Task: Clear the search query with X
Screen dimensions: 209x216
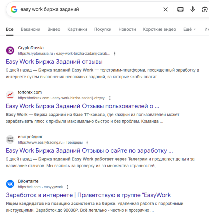Action: (x=165, y=9)
